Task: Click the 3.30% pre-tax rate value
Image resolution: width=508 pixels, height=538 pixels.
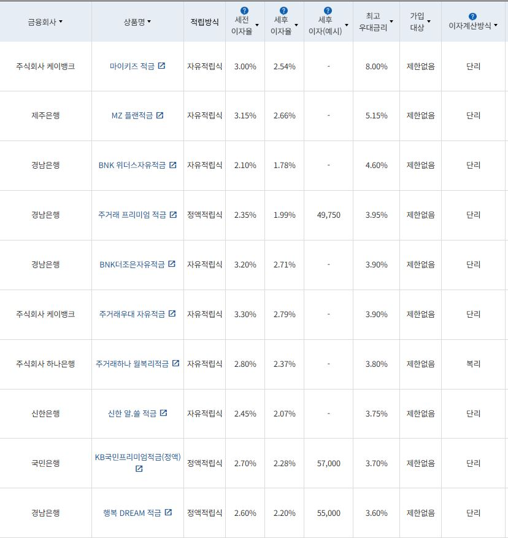Action: coord(245,314)
